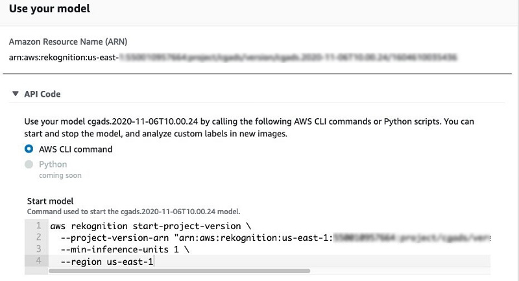
Task: Click the coming soon text under Python
Action: [x=60, y=175]
